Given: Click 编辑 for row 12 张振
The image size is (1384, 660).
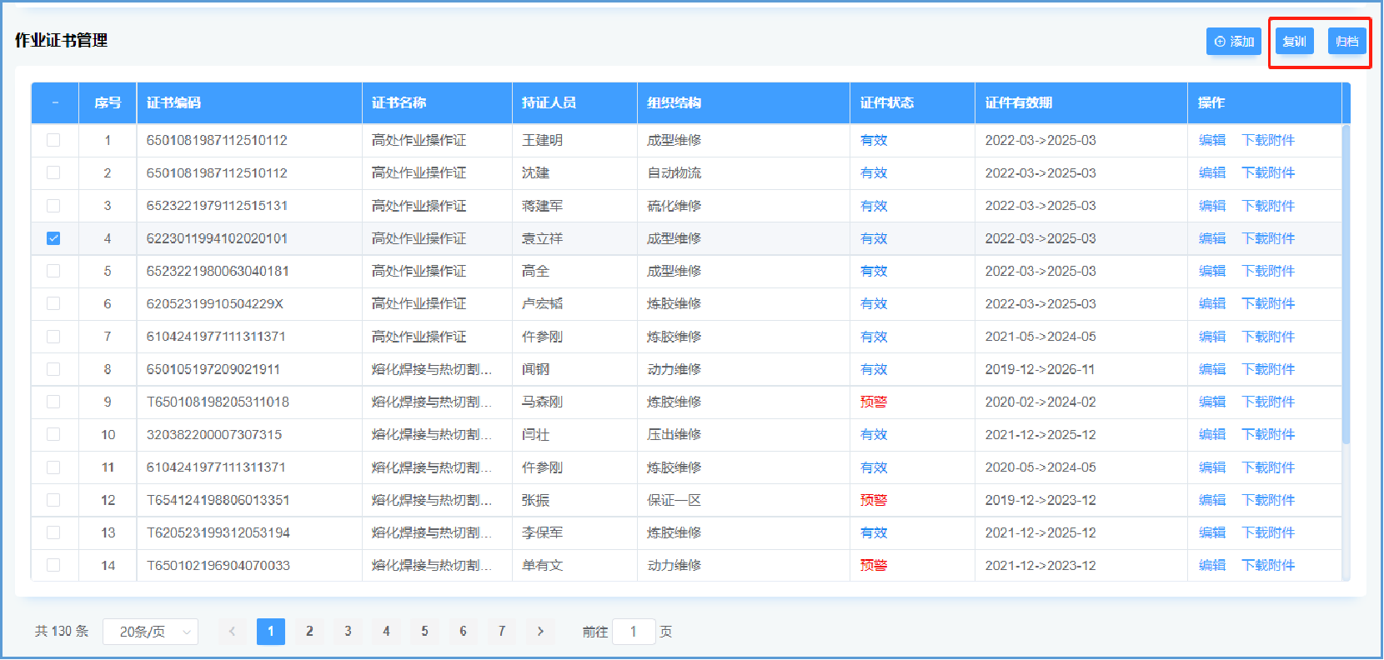Looking at the screenshot, I should click(x=1212, y=500).
